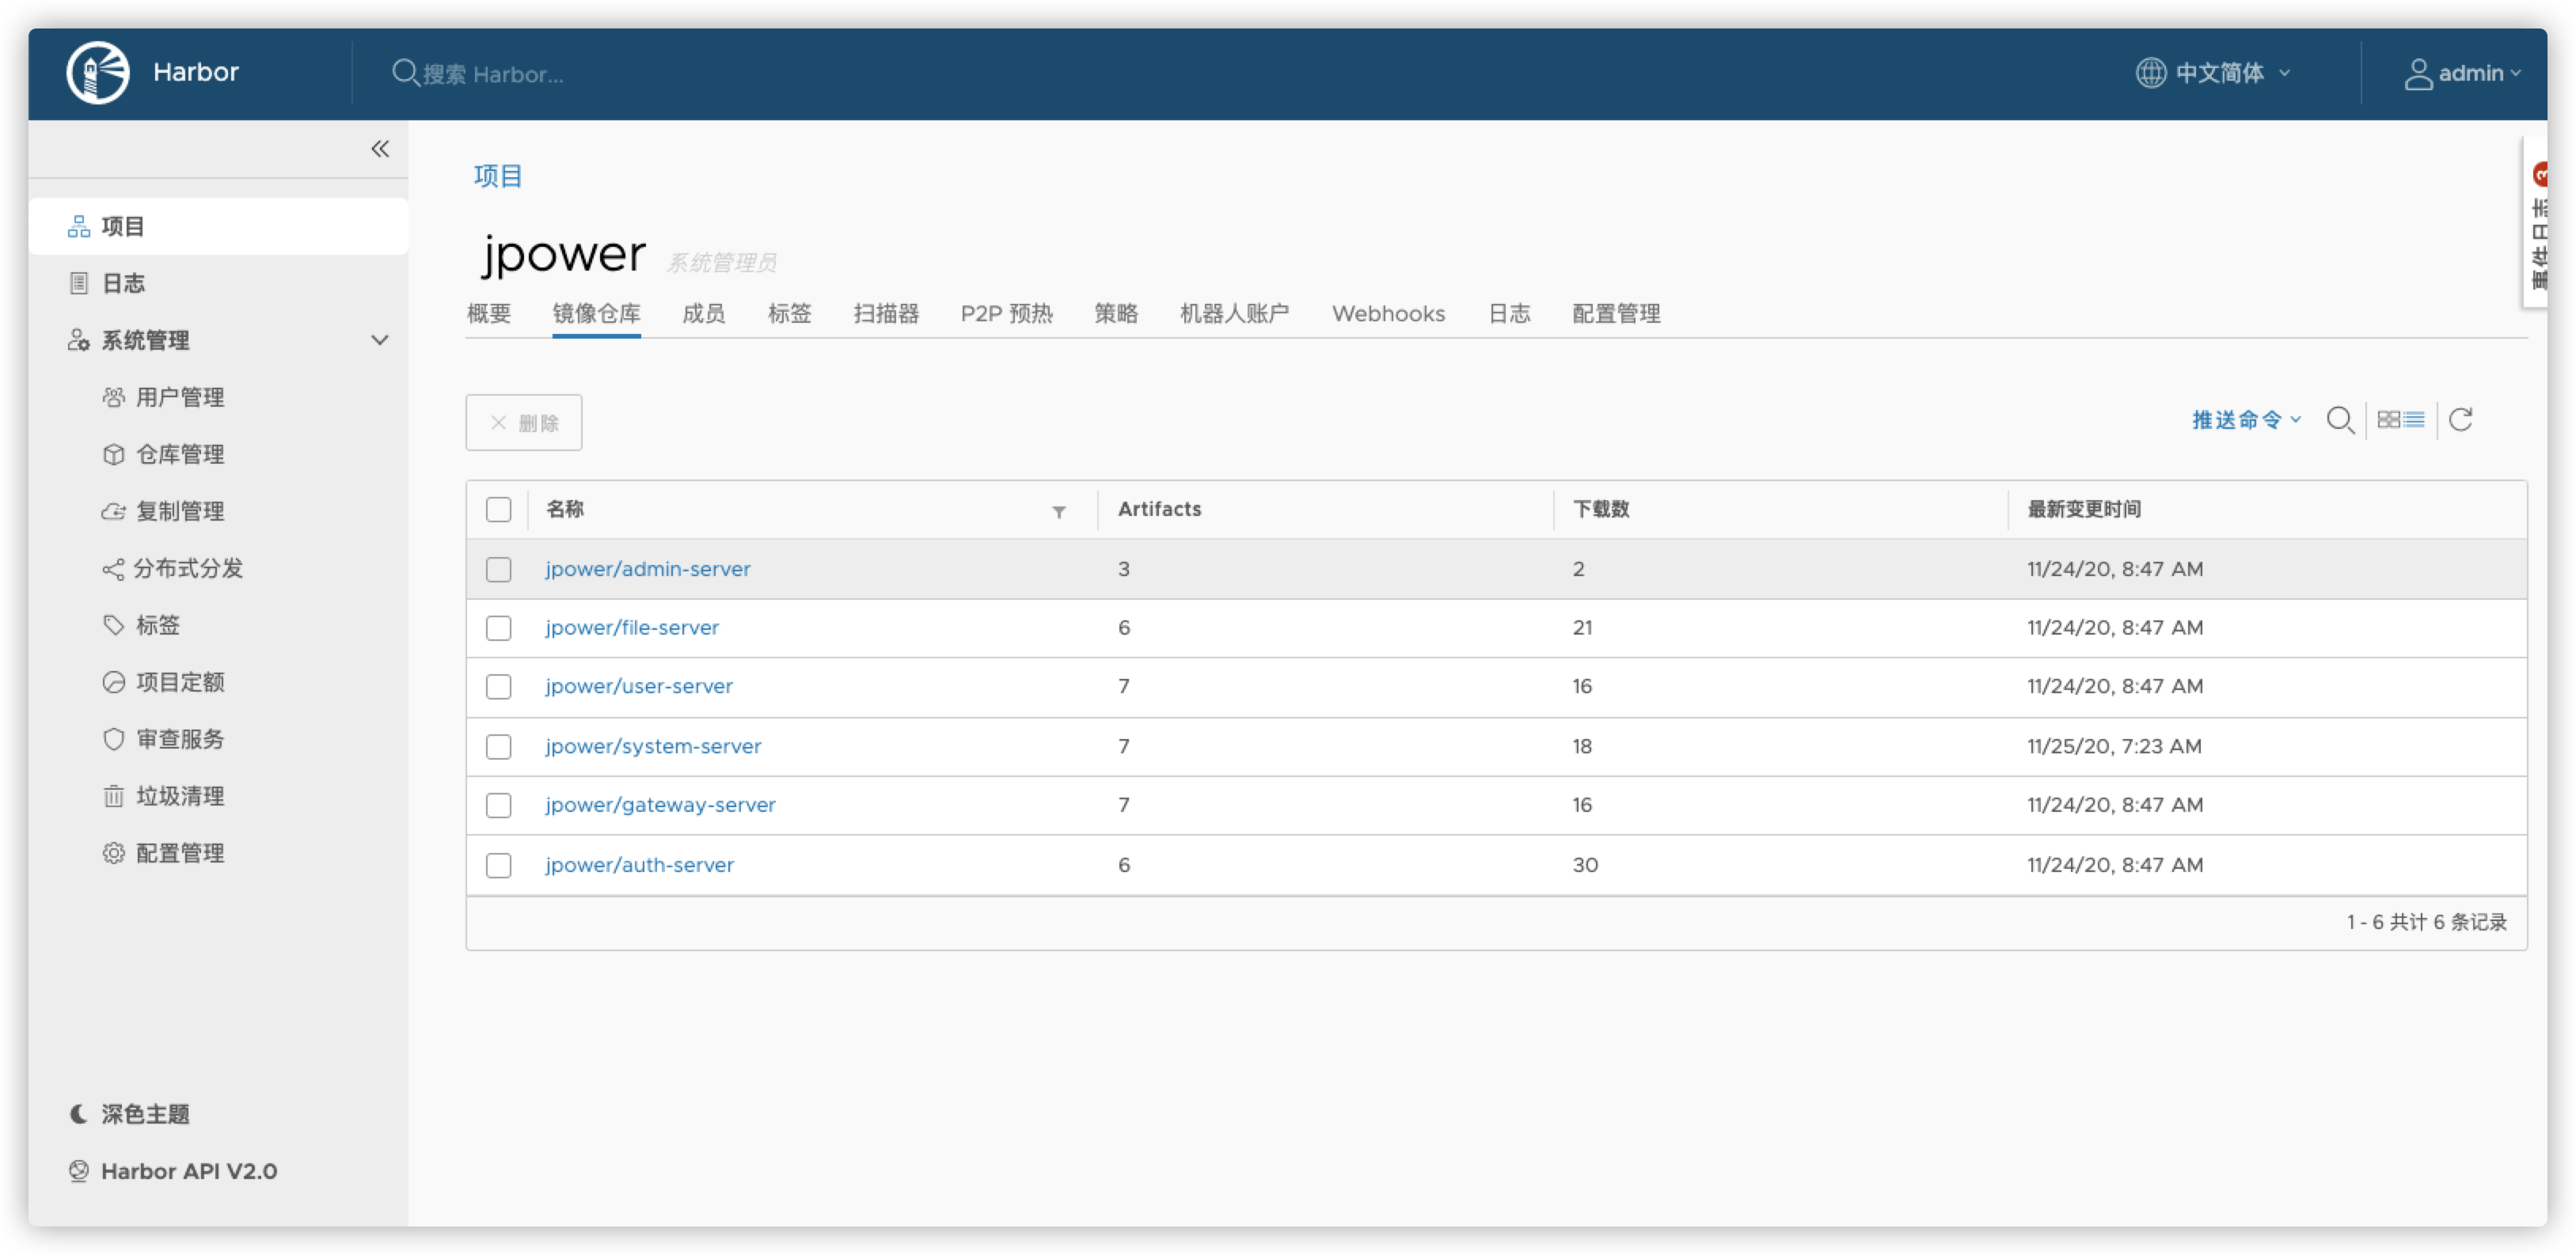Switch to the project 配置管理 tab

click(x=1616, y=313)
